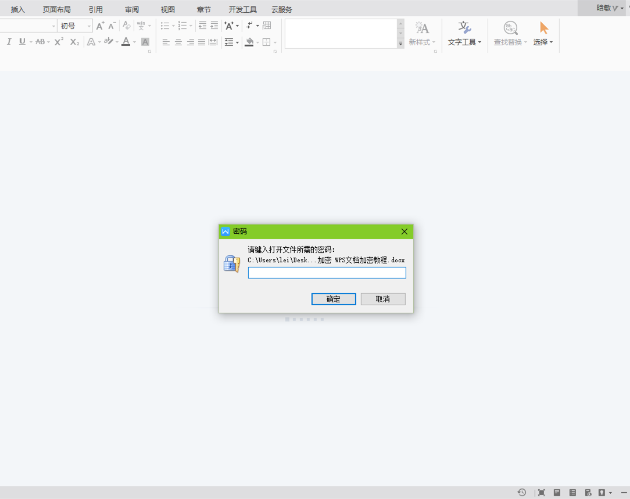Expand the font name dropdown arrow
The height and width of the screenshot is (499, 630).
pyautogui.click(x=53, y=26)
